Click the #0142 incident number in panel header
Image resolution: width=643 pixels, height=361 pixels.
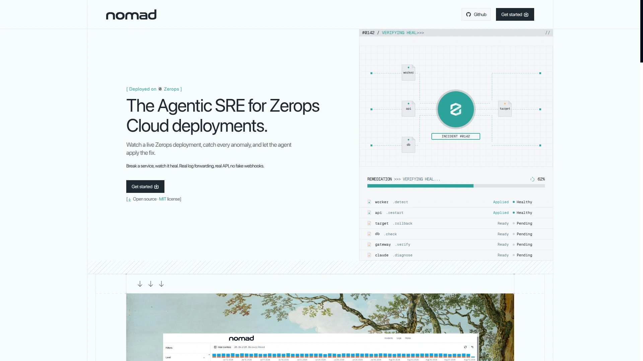click(368, 33)
